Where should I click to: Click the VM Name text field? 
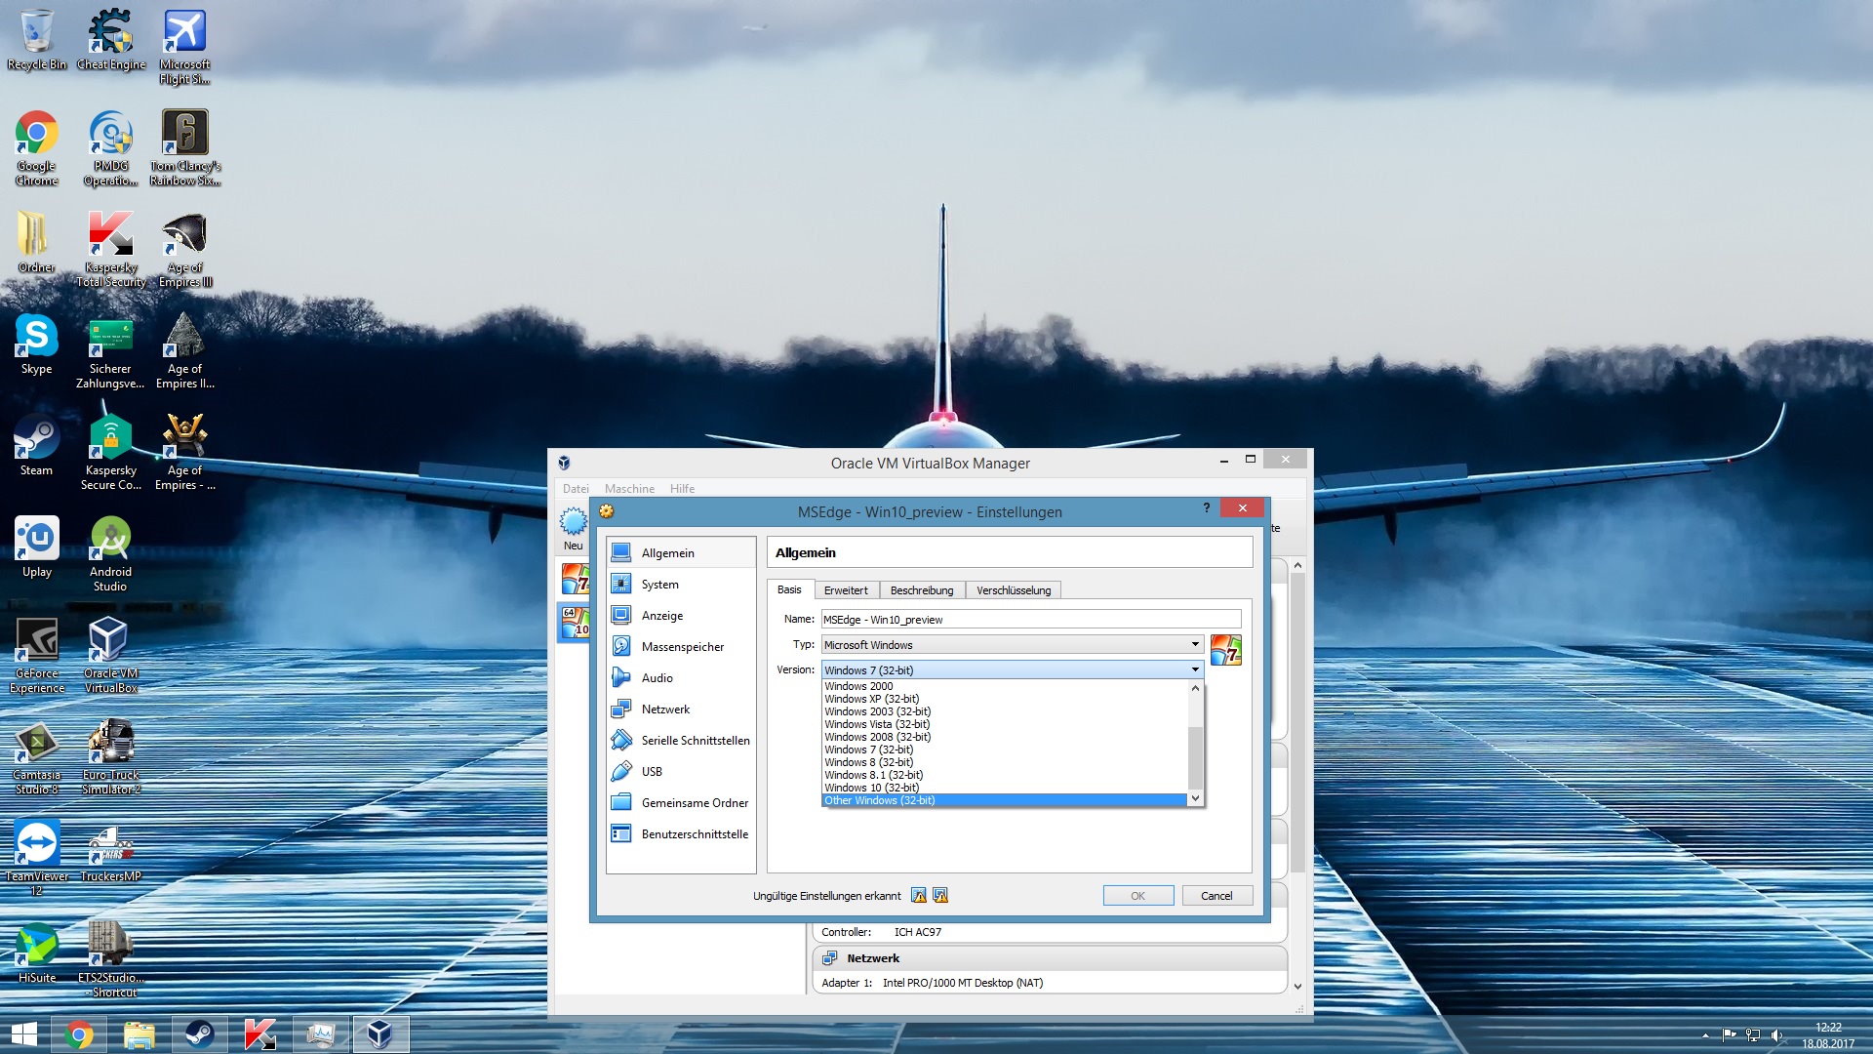[1030, 620]
